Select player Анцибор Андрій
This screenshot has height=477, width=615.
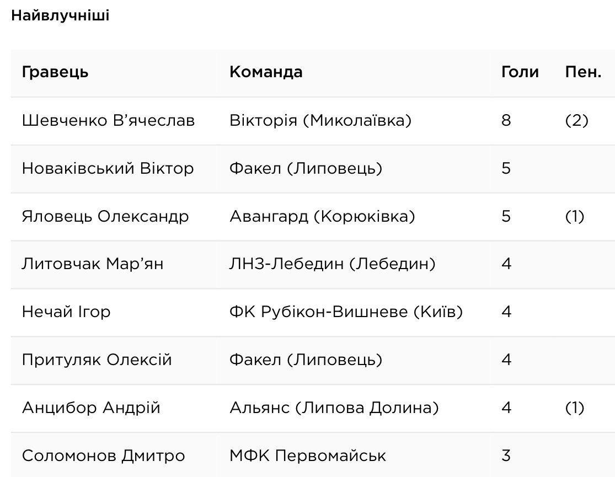(91, 408)
